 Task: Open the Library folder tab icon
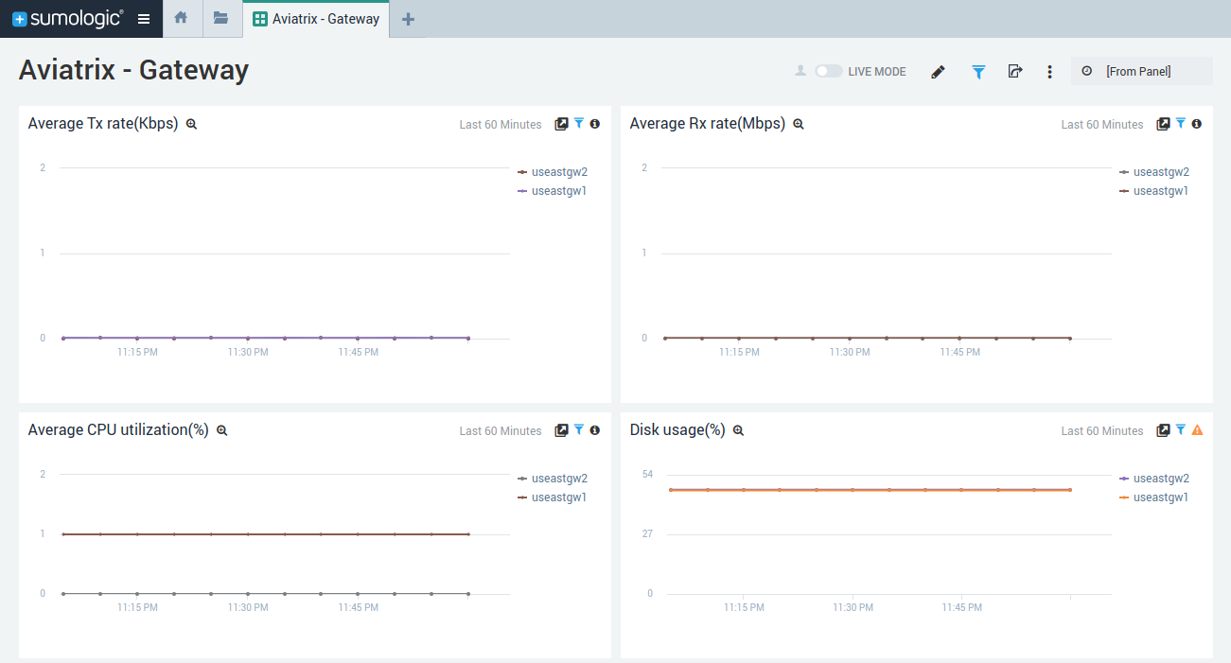click(220, 18)
